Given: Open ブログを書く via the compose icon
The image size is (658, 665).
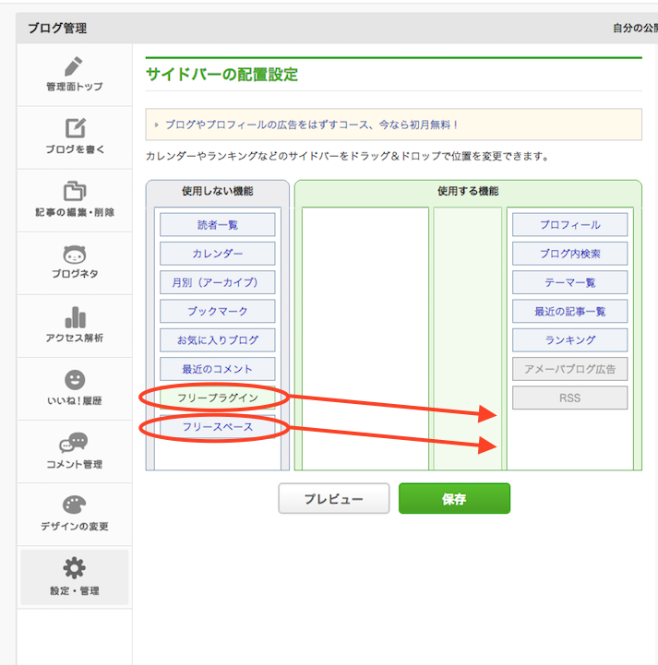Looking at the screenshot, I should [x=75, y=128].
